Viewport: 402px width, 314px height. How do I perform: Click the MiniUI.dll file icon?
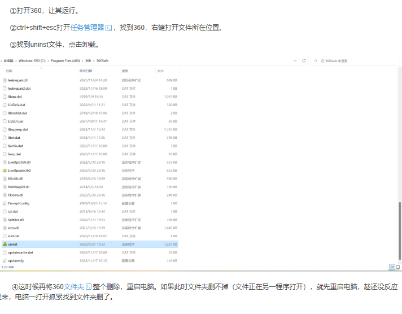[x=5, y=179]
